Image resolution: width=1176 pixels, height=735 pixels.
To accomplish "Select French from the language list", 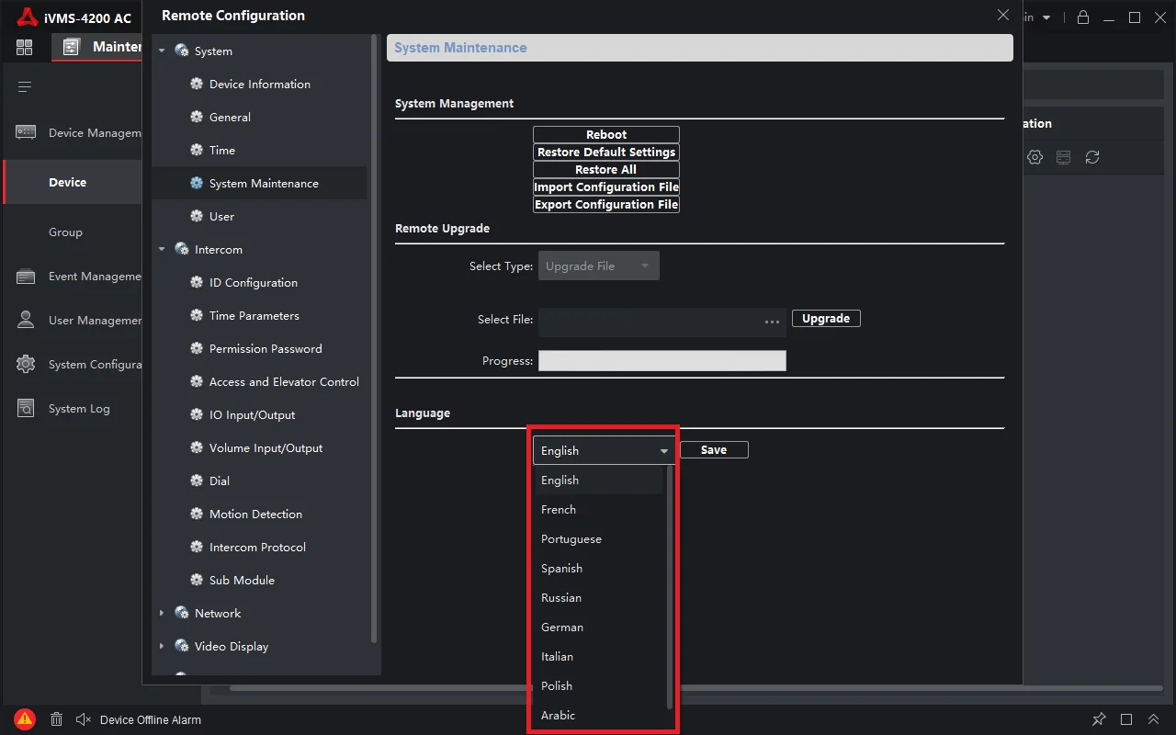I will [599, 510].
